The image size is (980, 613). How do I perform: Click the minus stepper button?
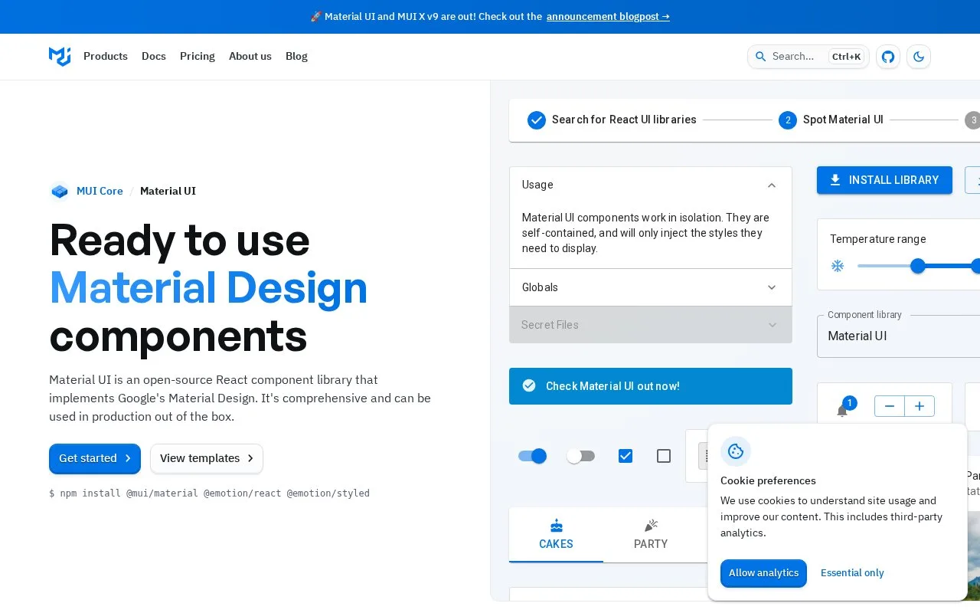click(x=890, y=406)
